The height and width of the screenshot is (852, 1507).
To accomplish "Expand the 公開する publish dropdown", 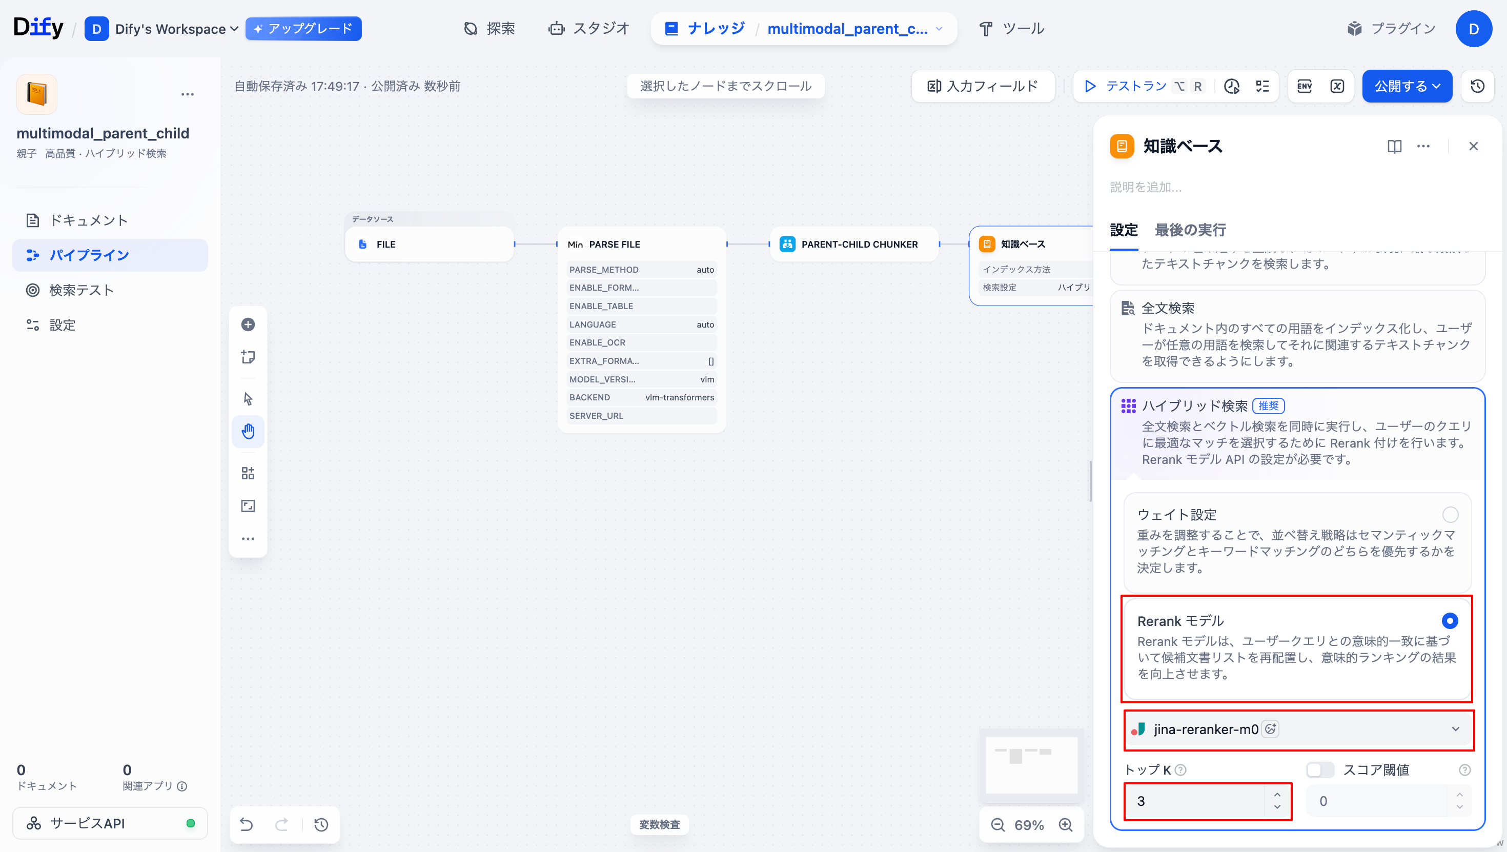I will pos(1407,86).
